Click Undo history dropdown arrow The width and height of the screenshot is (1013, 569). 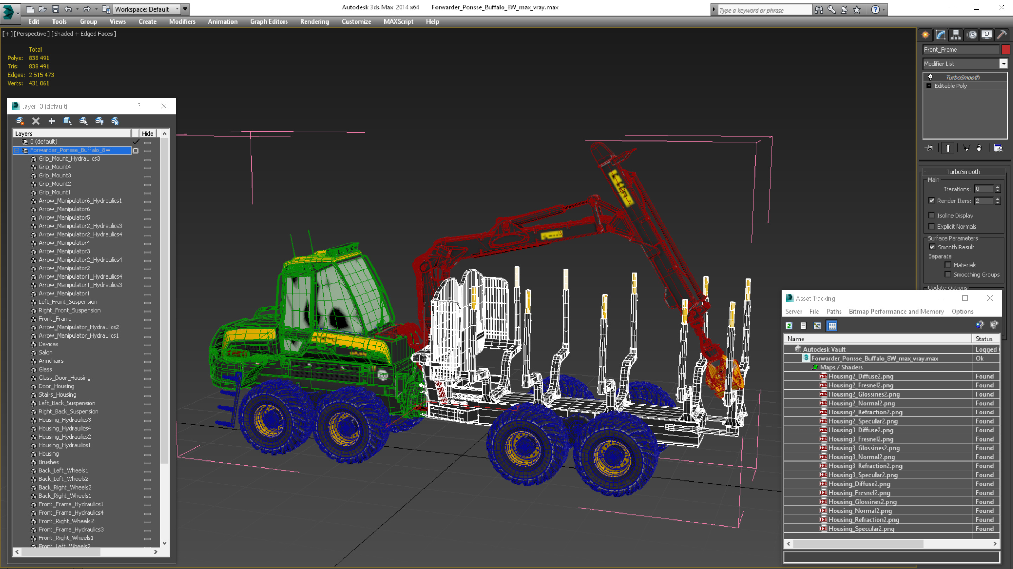[x=77, y=9]
